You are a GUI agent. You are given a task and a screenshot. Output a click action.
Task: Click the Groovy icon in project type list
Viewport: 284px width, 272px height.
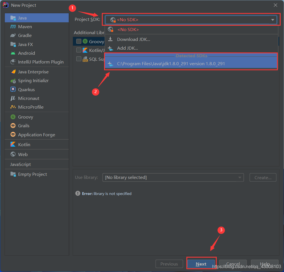pyautogui.click(x=13, y=117)
